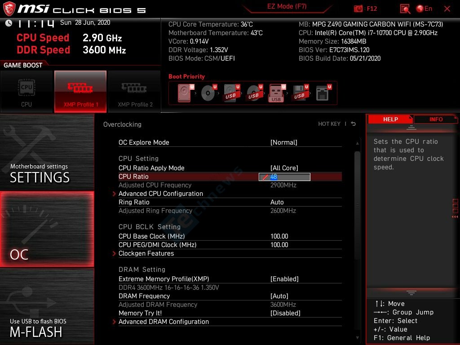460x345 pixels.
Task: Toggle XMP Profile 1
Action: (80, 92)
